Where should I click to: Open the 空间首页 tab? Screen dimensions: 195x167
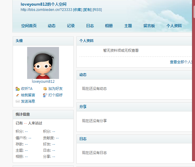(x=29, y=26)
